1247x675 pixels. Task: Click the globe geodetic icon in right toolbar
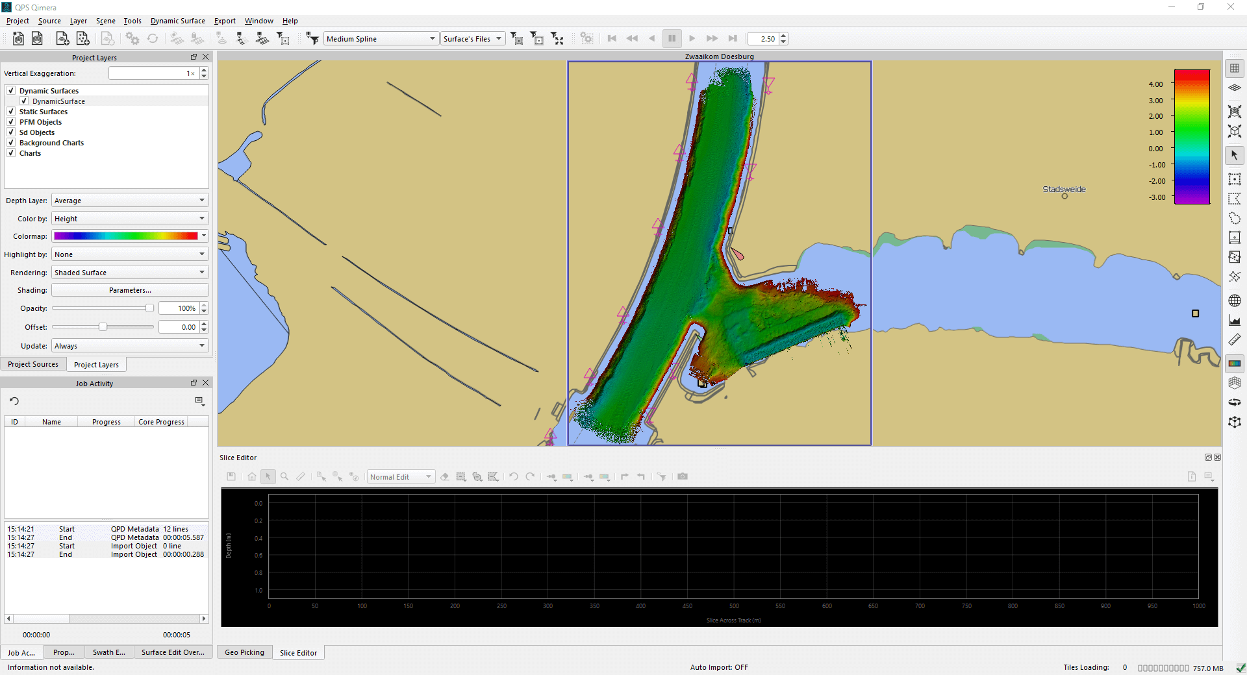[x=1234, y=301]
